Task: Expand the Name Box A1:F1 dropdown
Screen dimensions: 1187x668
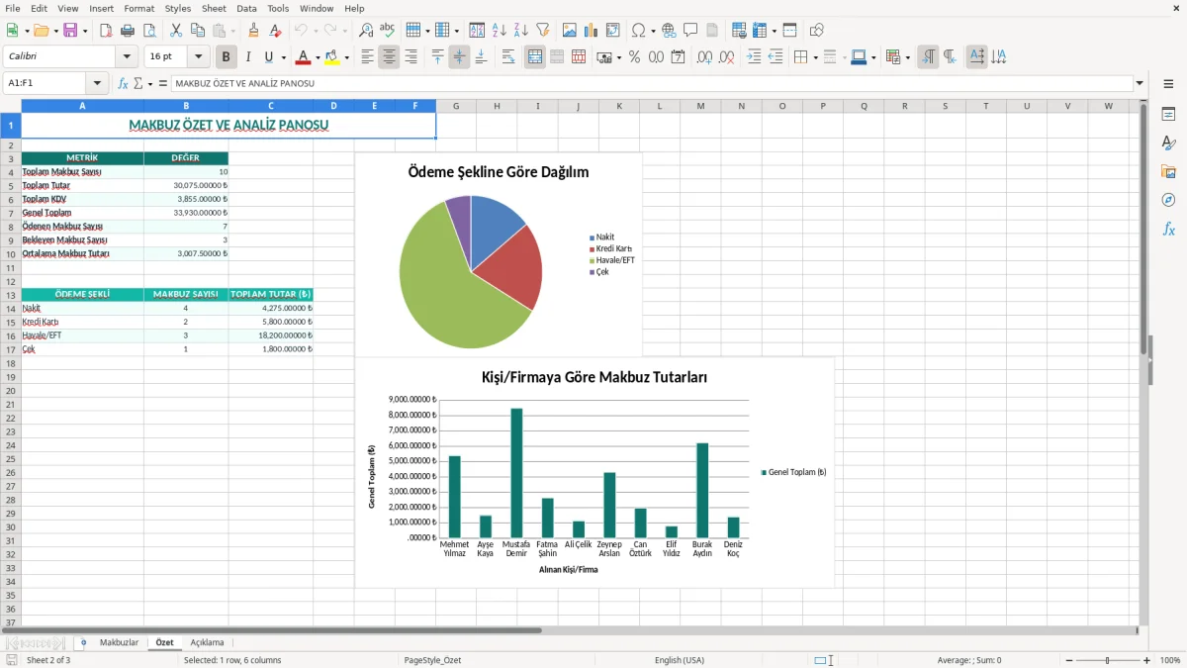Action: click(x=97, y=83)
